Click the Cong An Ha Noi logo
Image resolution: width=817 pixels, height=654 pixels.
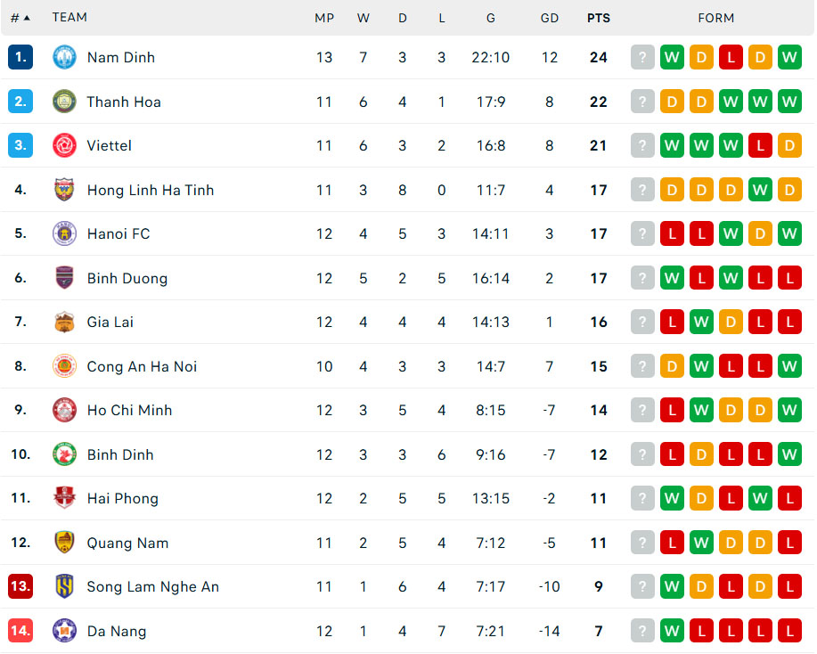tap(62, 366)
